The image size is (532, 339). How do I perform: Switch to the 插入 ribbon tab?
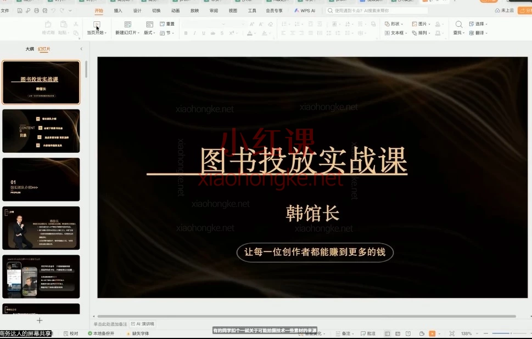118,11
